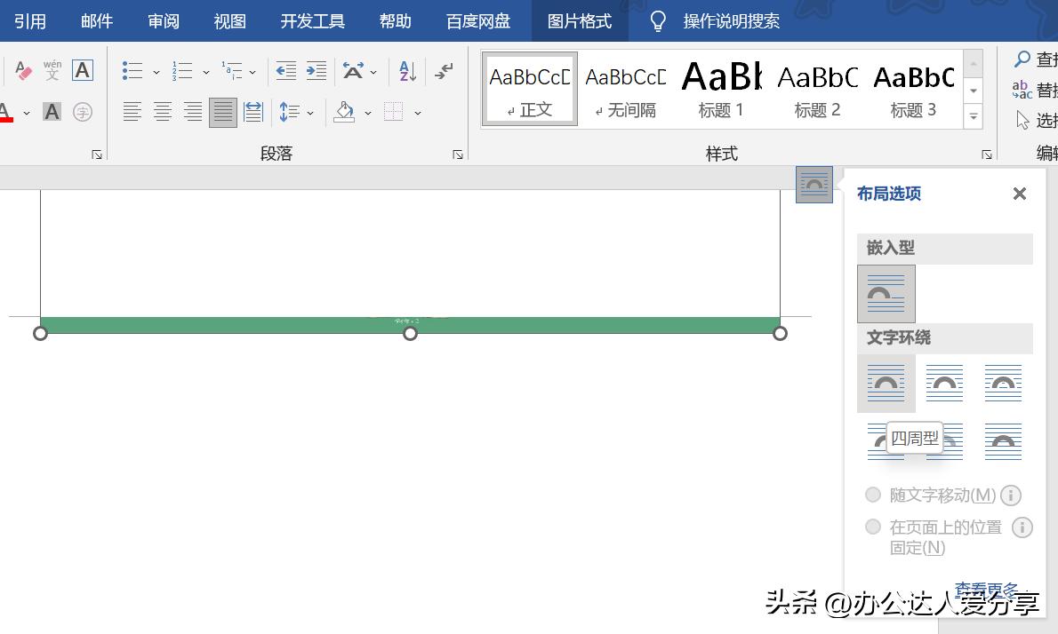
Task: Open the font color swatch dropdown
Action: (x=25, y=113)
